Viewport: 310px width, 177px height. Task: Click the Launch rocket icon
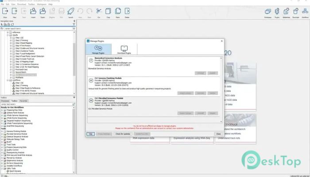70,11
